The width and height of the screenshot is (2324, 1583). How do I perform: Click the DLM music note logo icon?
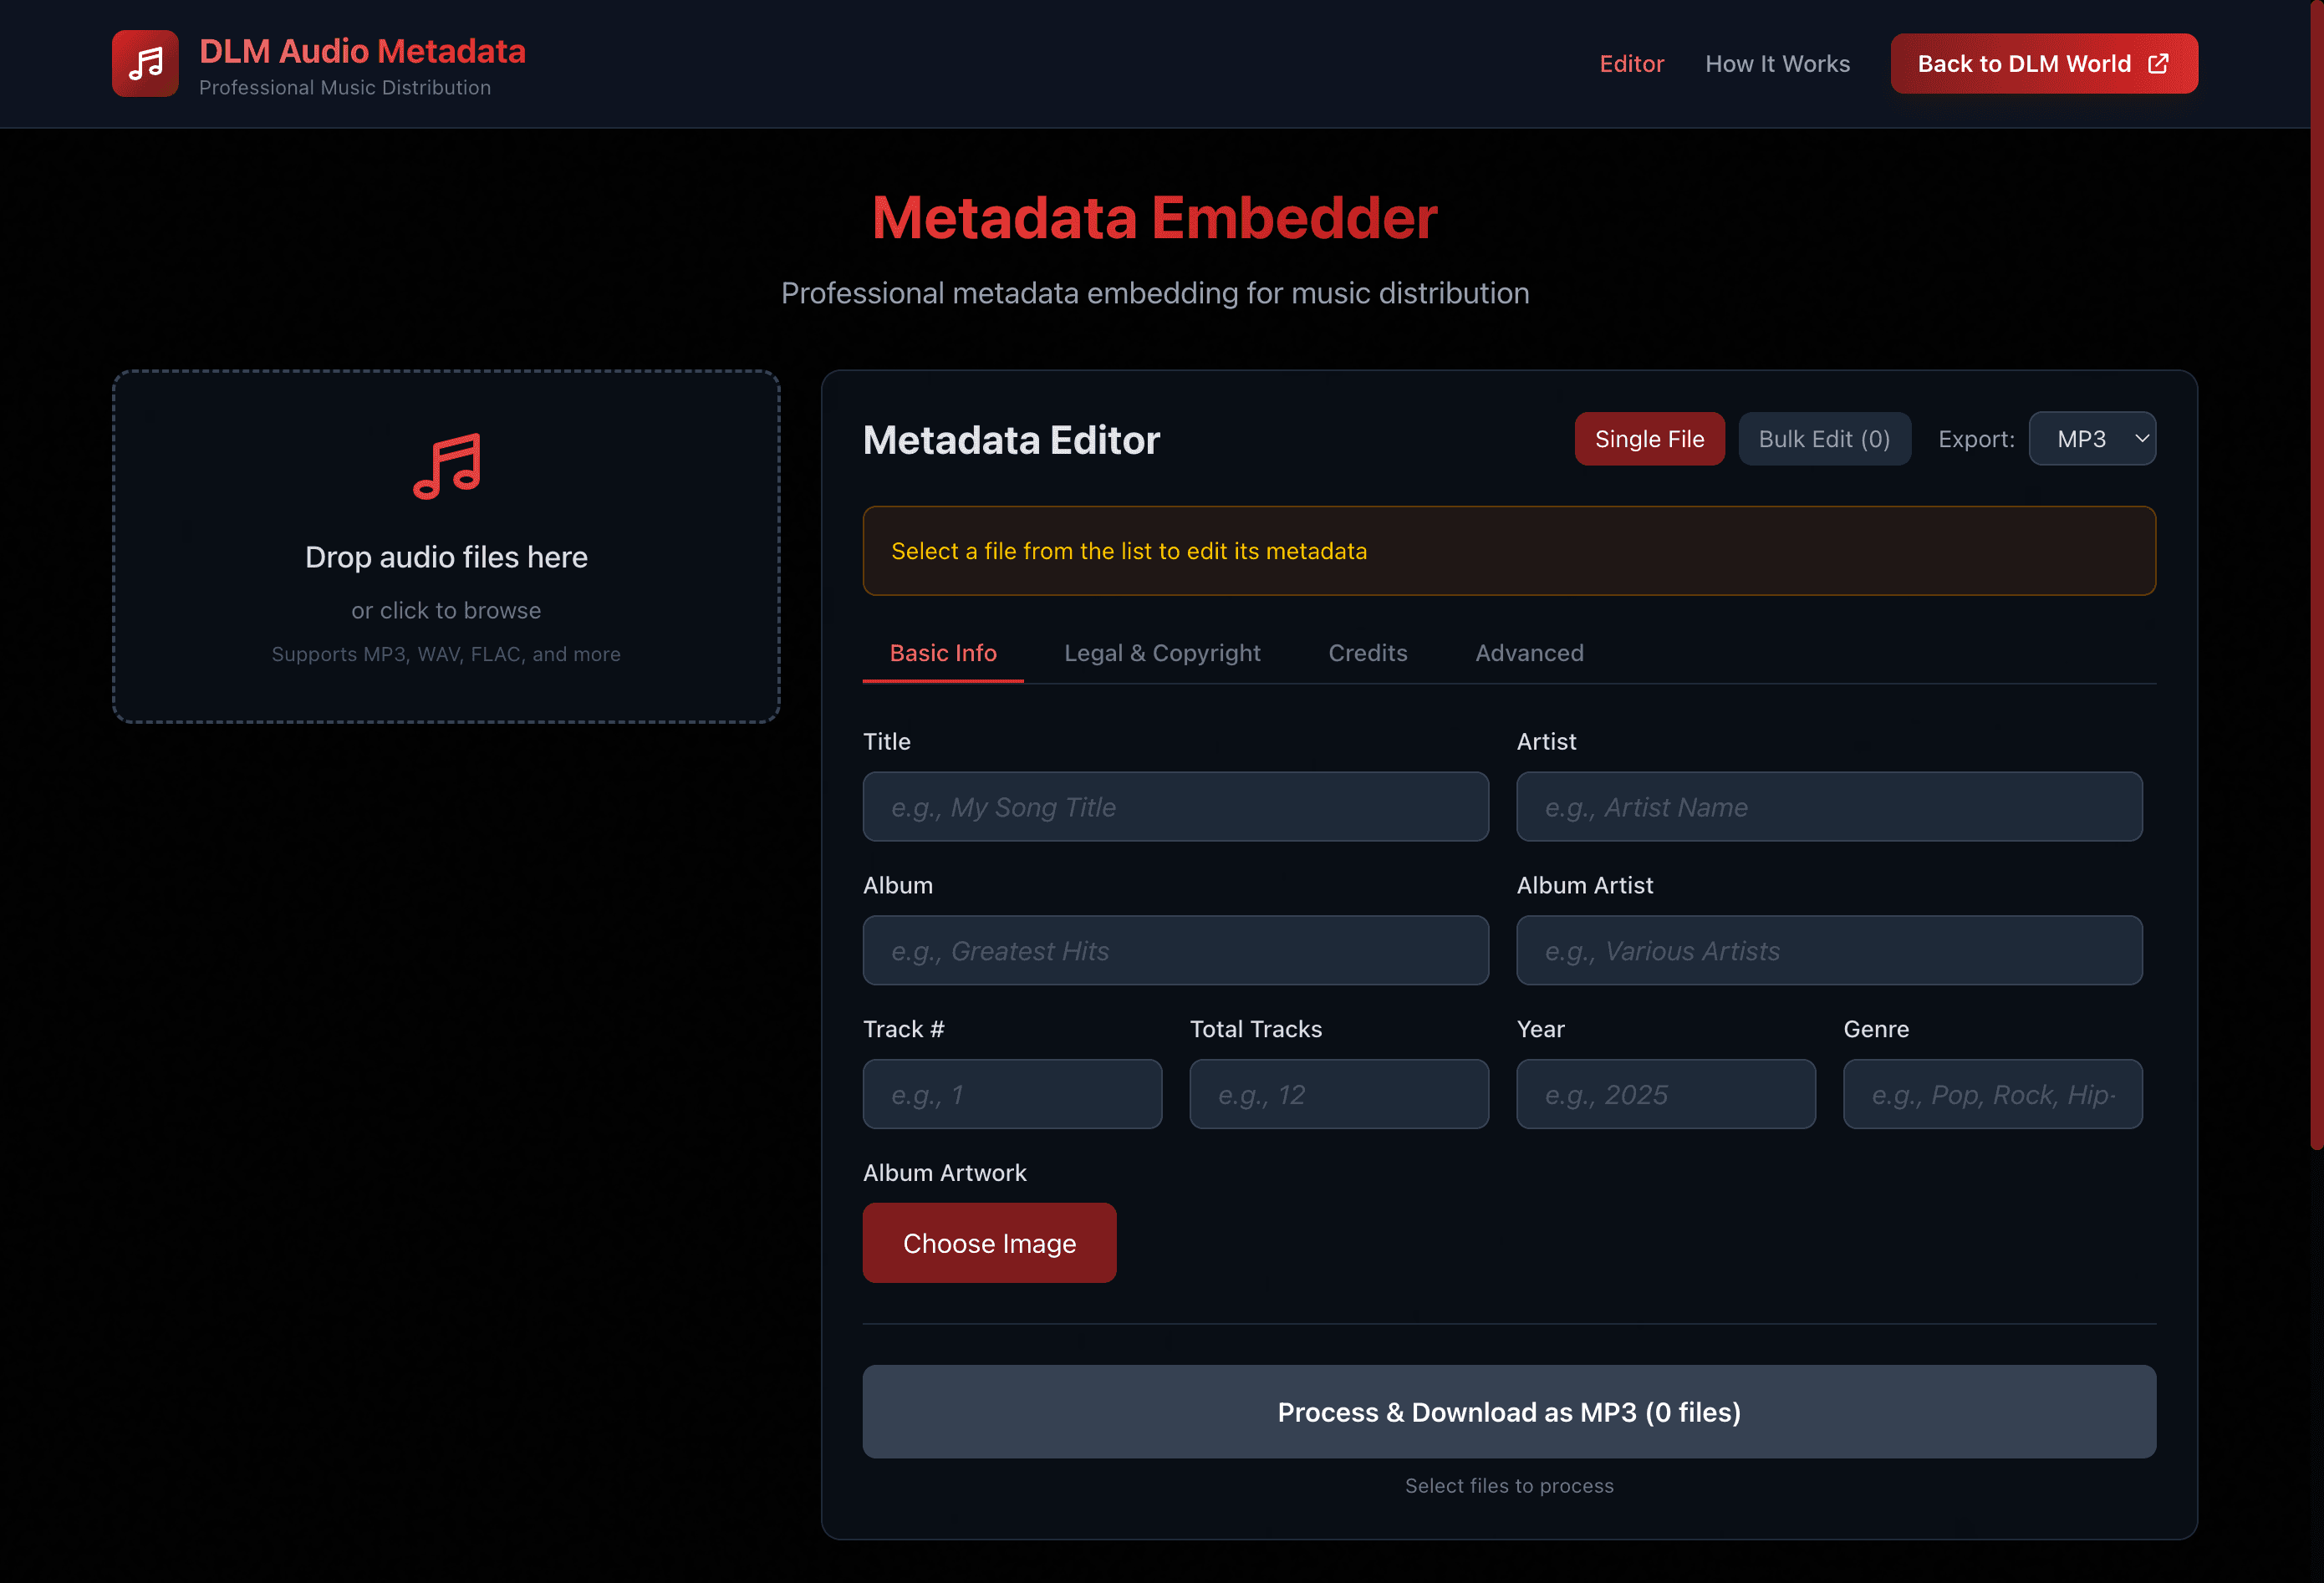145,64
